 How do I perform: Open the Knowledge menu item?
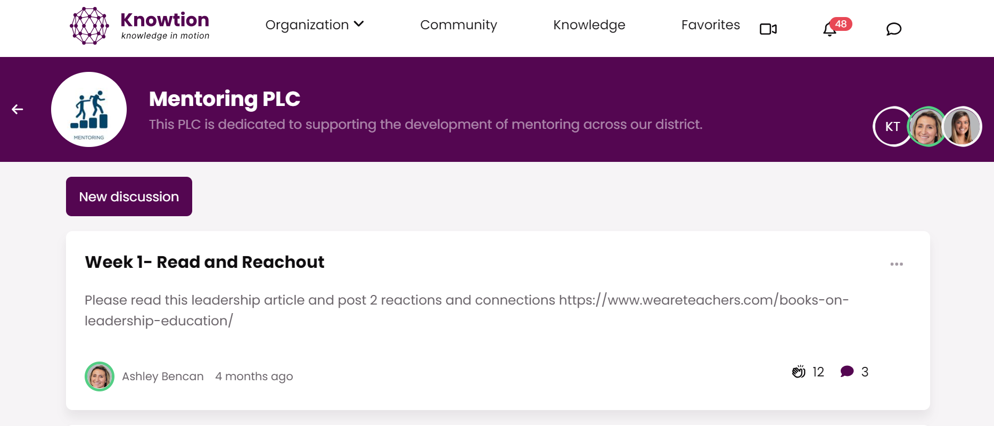click(589, 24)
